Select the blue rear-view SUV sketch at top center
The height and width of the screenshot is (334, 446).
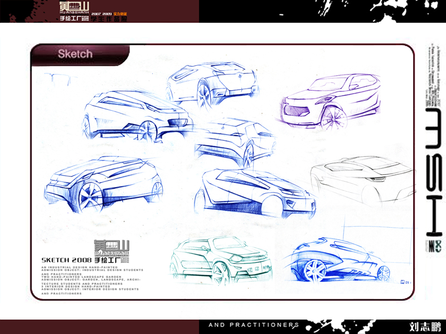(213, 86)
